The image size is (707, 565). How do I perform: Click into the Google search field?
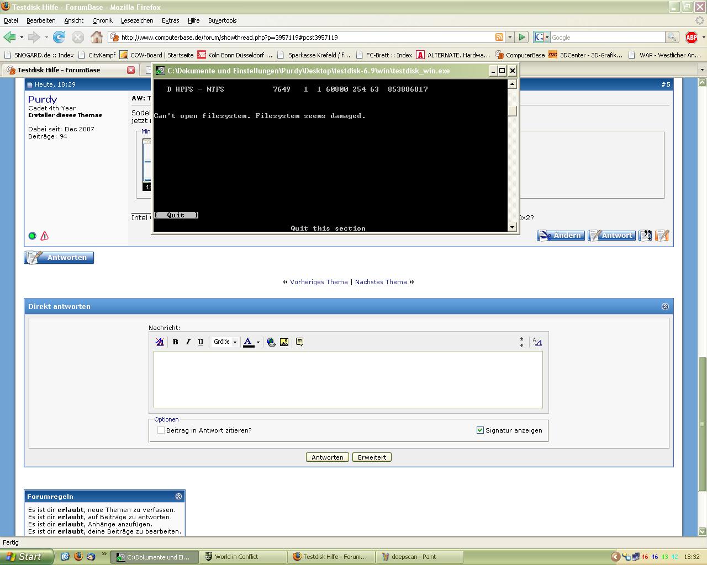point(607,37)
